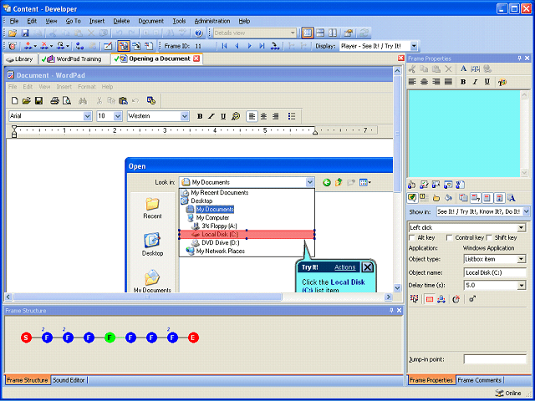The height and width of the screenshot is (401, 535).
Task: Enable the Control key checkbox
Action: point(450,237)
